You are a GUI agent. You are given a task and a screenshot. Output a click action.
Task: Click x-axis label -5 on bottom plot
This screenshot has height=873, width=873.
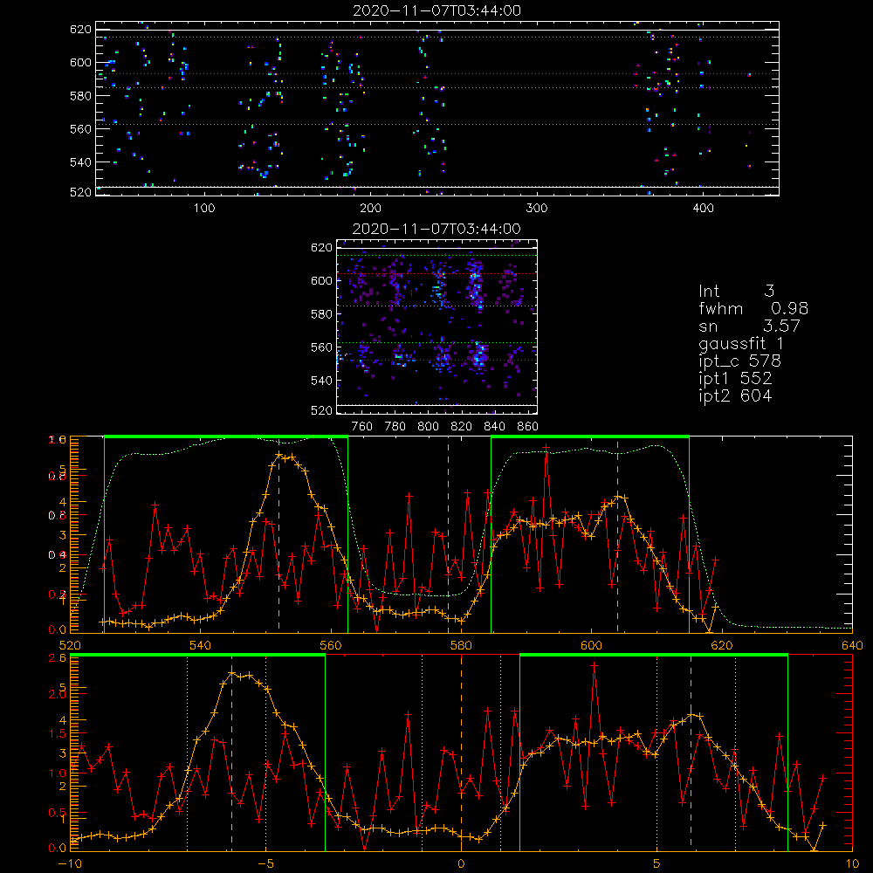(x=265, y=864)
